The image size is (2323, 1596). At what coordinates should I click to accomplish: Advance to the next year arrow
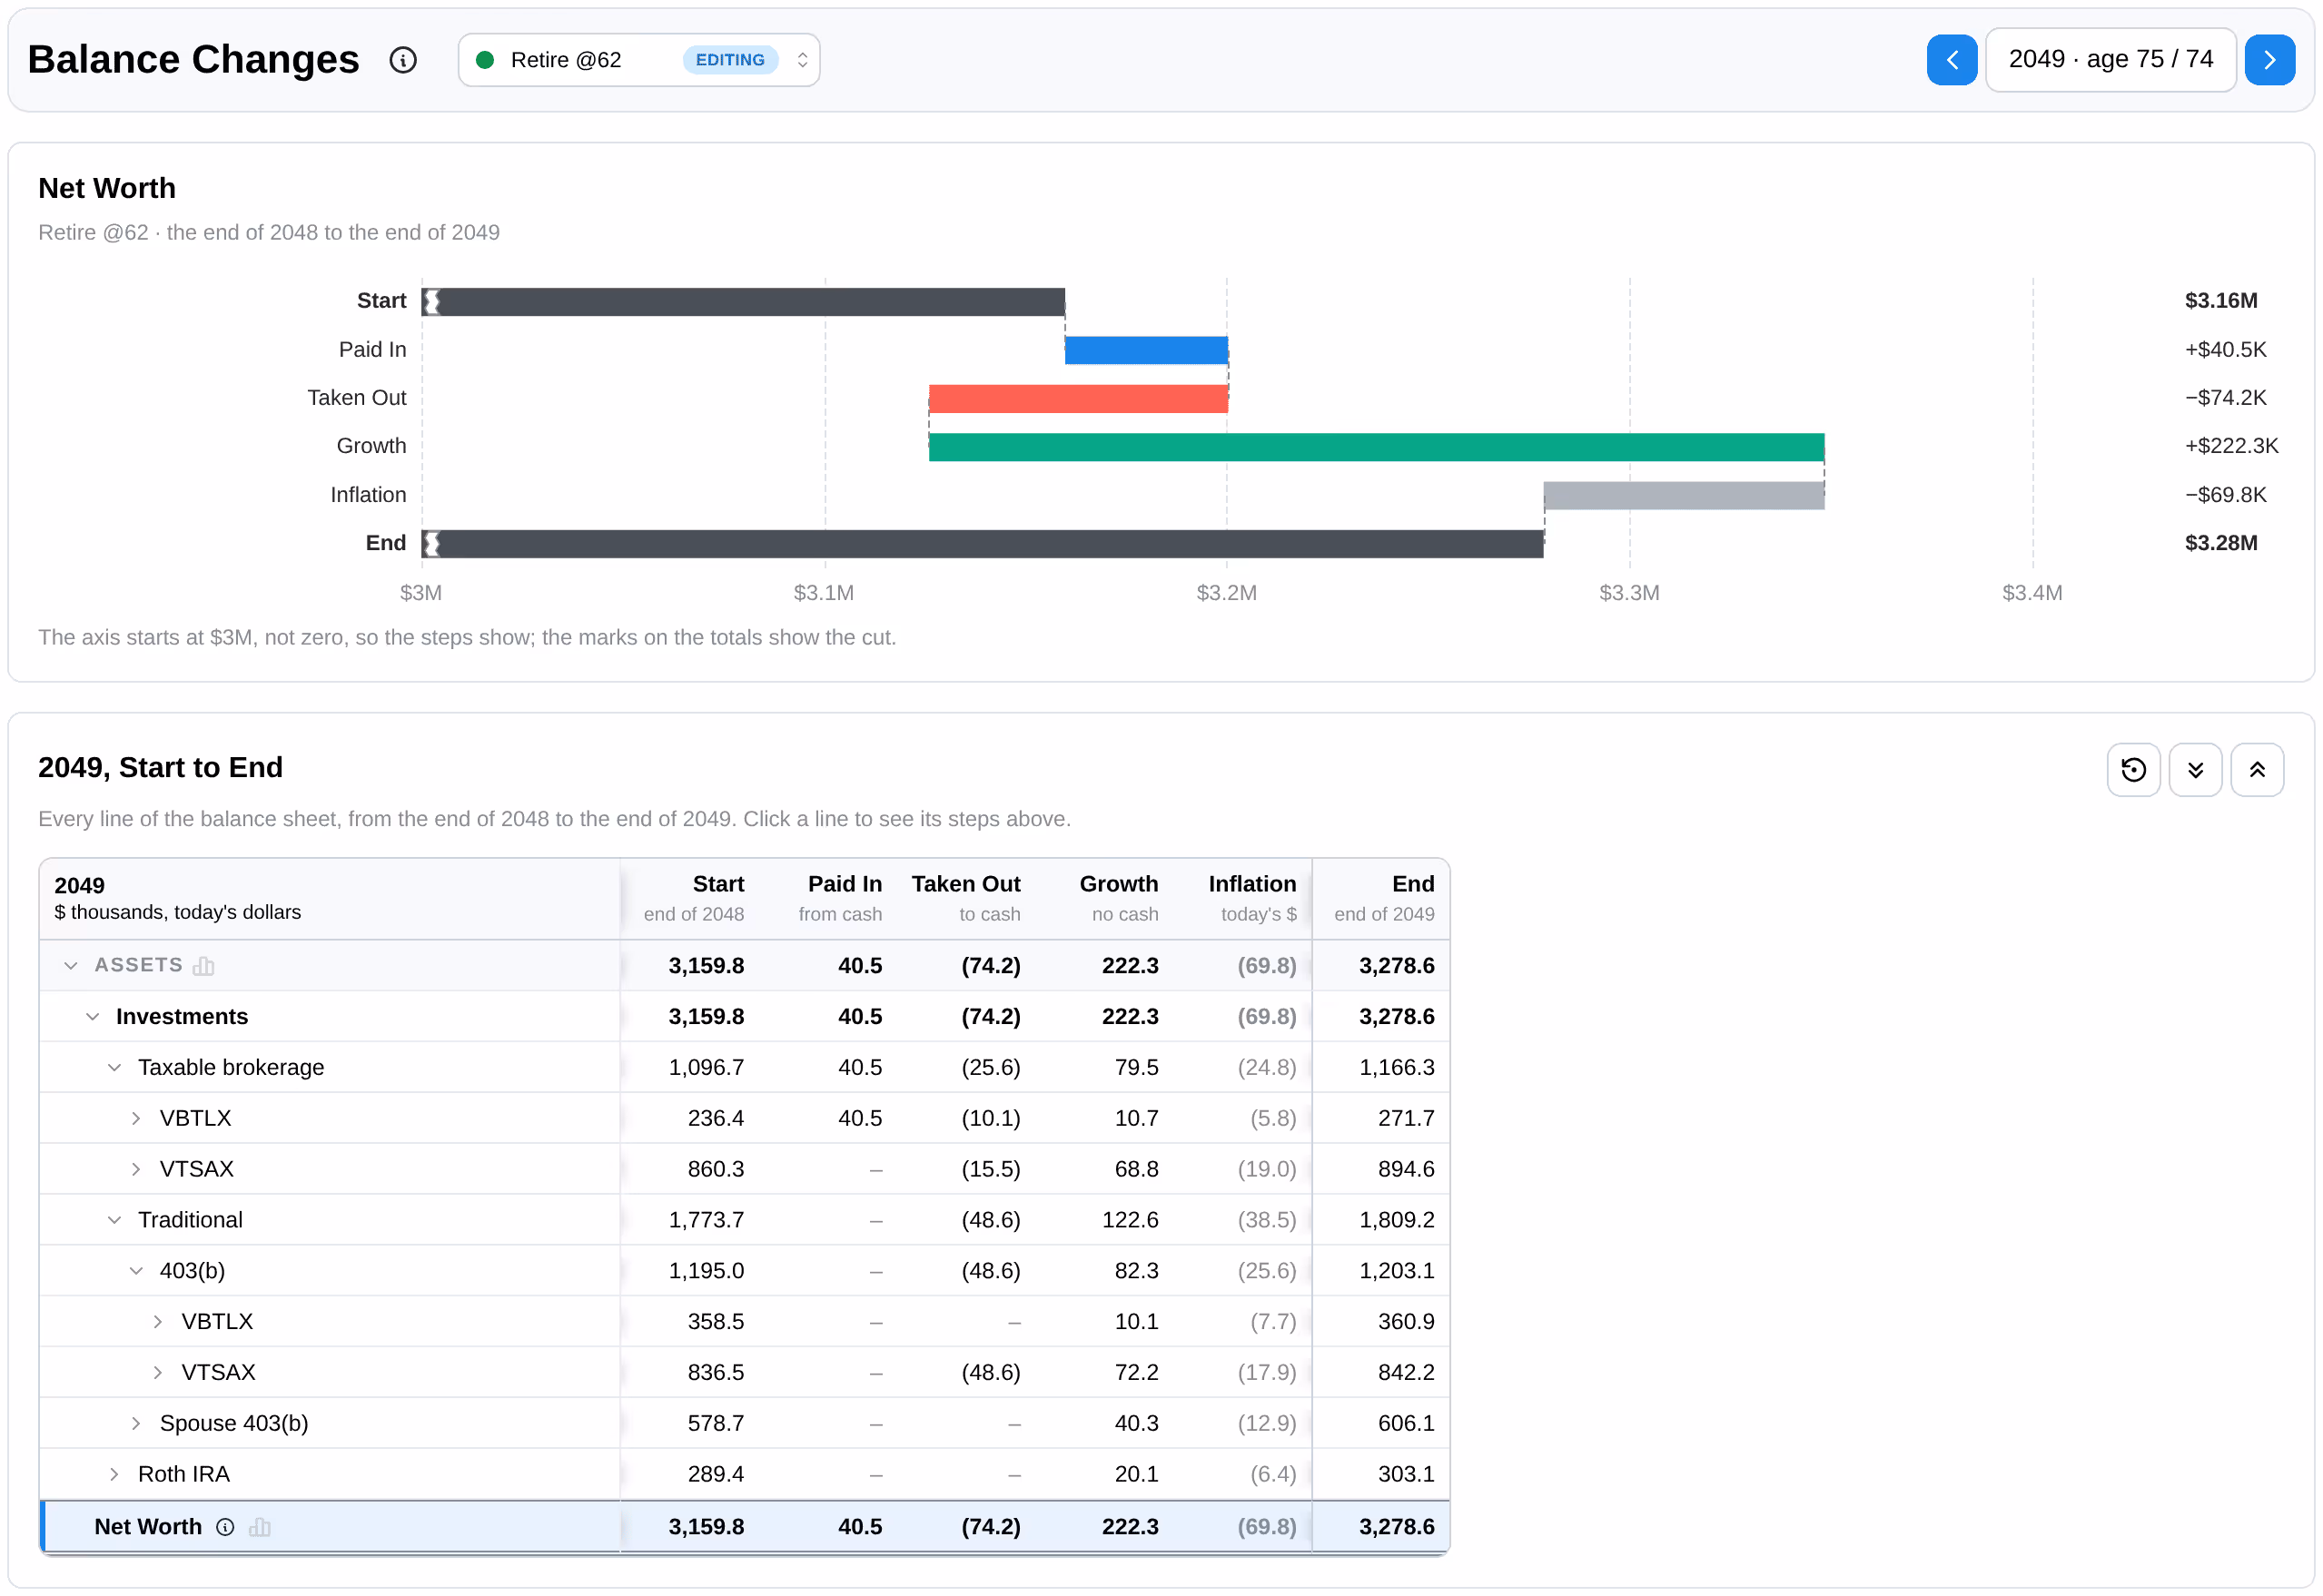[x=2269, y=60]
